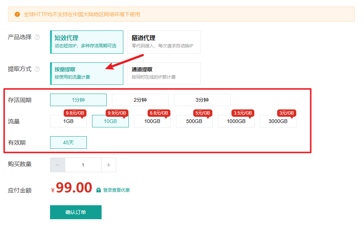364x228 pixels.
Task: Pick the 500GB traffic package
Action: click(x=194, y=122)
